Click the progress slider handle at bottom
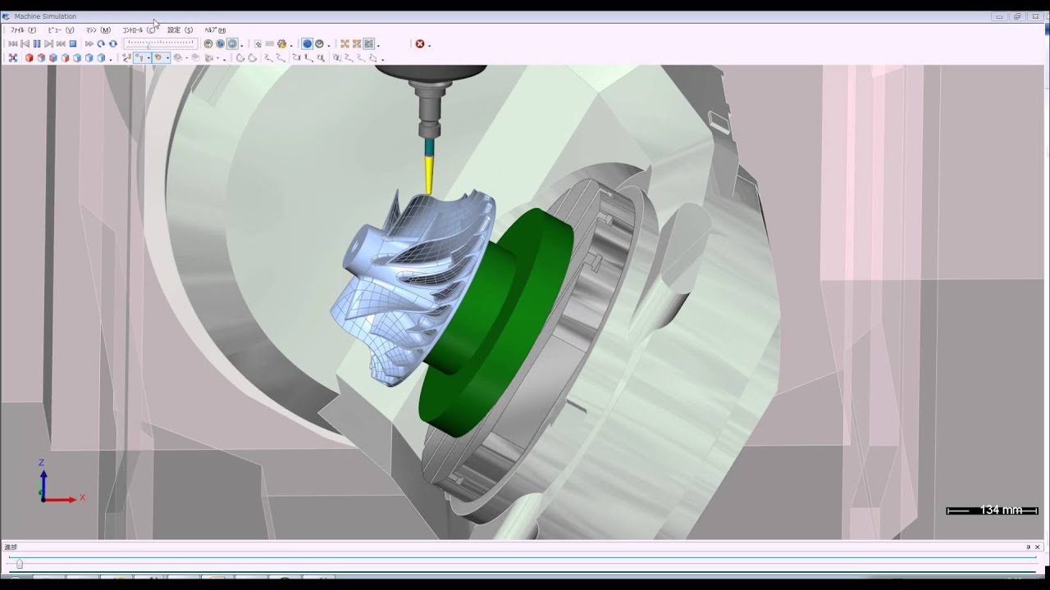Viewport: 1050px width, 590px height. [20, 564]
